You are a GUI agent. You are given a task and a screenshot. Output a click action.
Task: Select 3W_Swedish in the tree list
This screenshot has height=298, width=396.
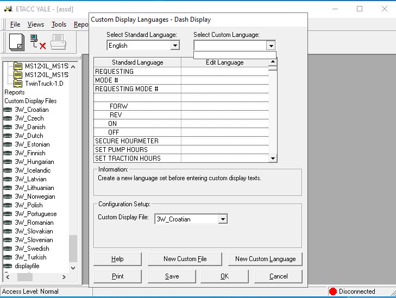pos(32,249)
